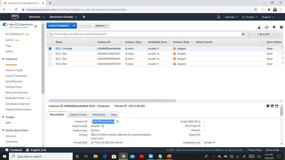Image resolution: width=285 pixels, height=160 pixels.
Task: Click the Feedback button in the footer
Action: pyautogui.click(x=14, y=150)
